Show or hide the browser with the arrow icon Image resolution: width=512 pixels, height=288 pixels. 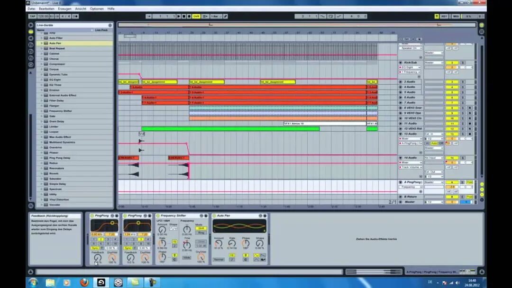[31, 25]
